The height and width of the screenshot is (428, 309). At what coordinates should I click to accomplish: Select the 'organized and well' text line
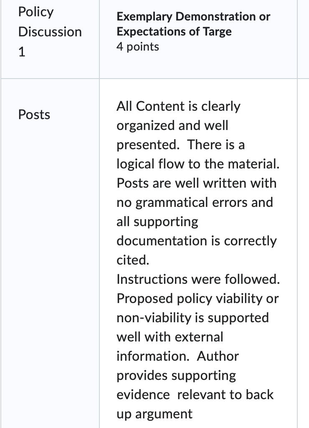point(172,125)
